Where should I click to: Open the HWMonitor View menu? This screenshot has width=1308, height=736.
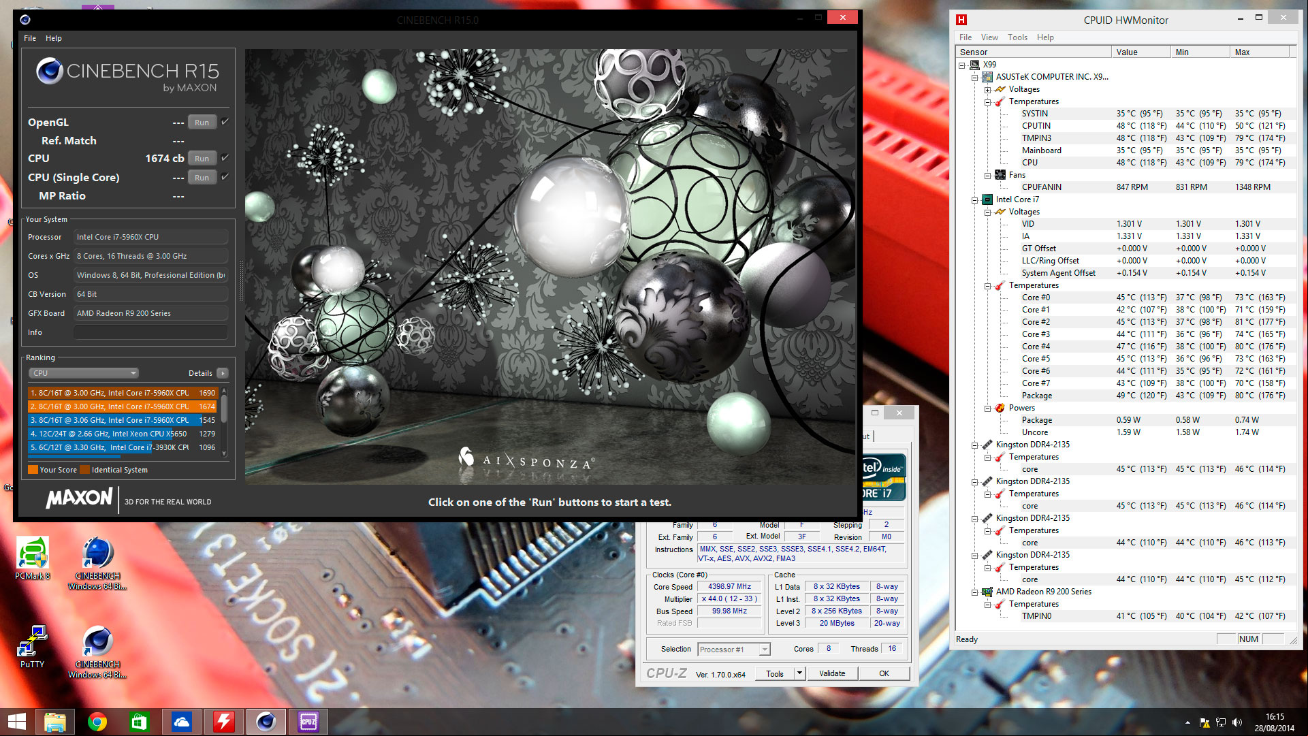click(x=989, y=37)
